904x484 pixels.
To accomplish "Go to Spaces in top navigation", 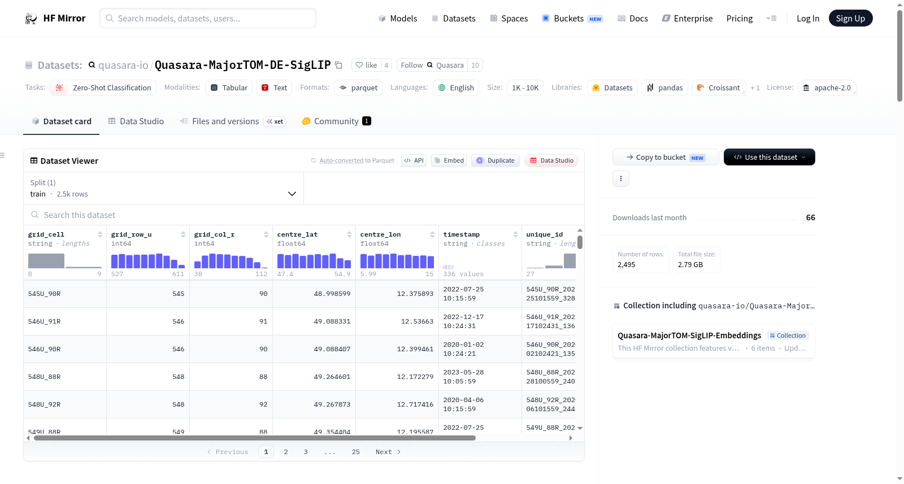I will point(508,19).
